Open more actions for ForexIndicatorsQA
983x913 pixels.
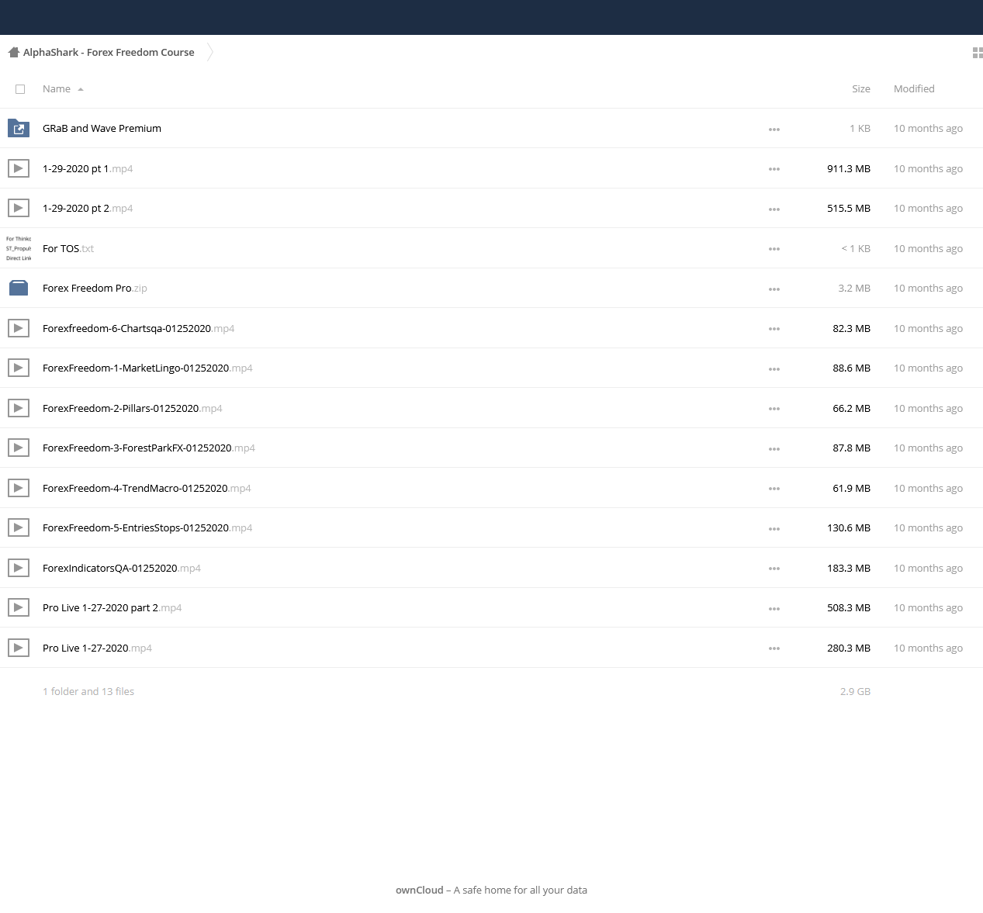click(774, 569)
